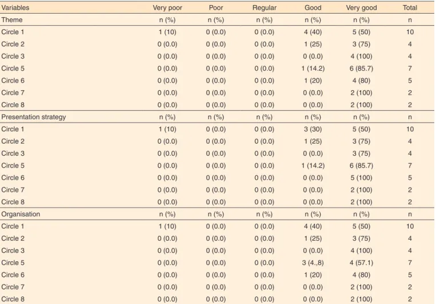This screenshot has width=436, height=304.
Task: Click Theme Circle 1 total value 10
Action: click(410, 32)
